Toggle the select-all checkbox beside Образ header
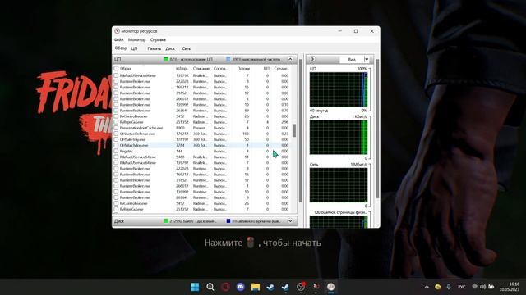This screenshot has height=295, width=526. click(116, 68)
